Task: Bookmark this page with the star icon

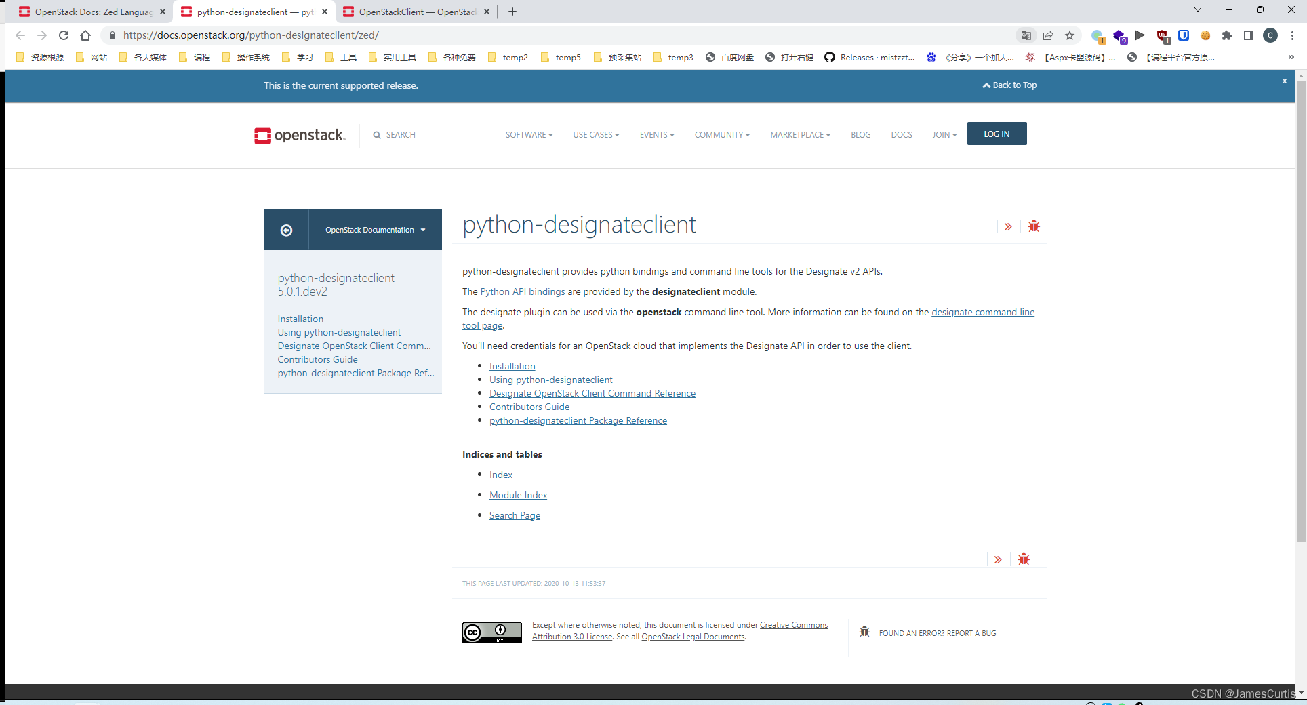Action: click(1070, 35)
